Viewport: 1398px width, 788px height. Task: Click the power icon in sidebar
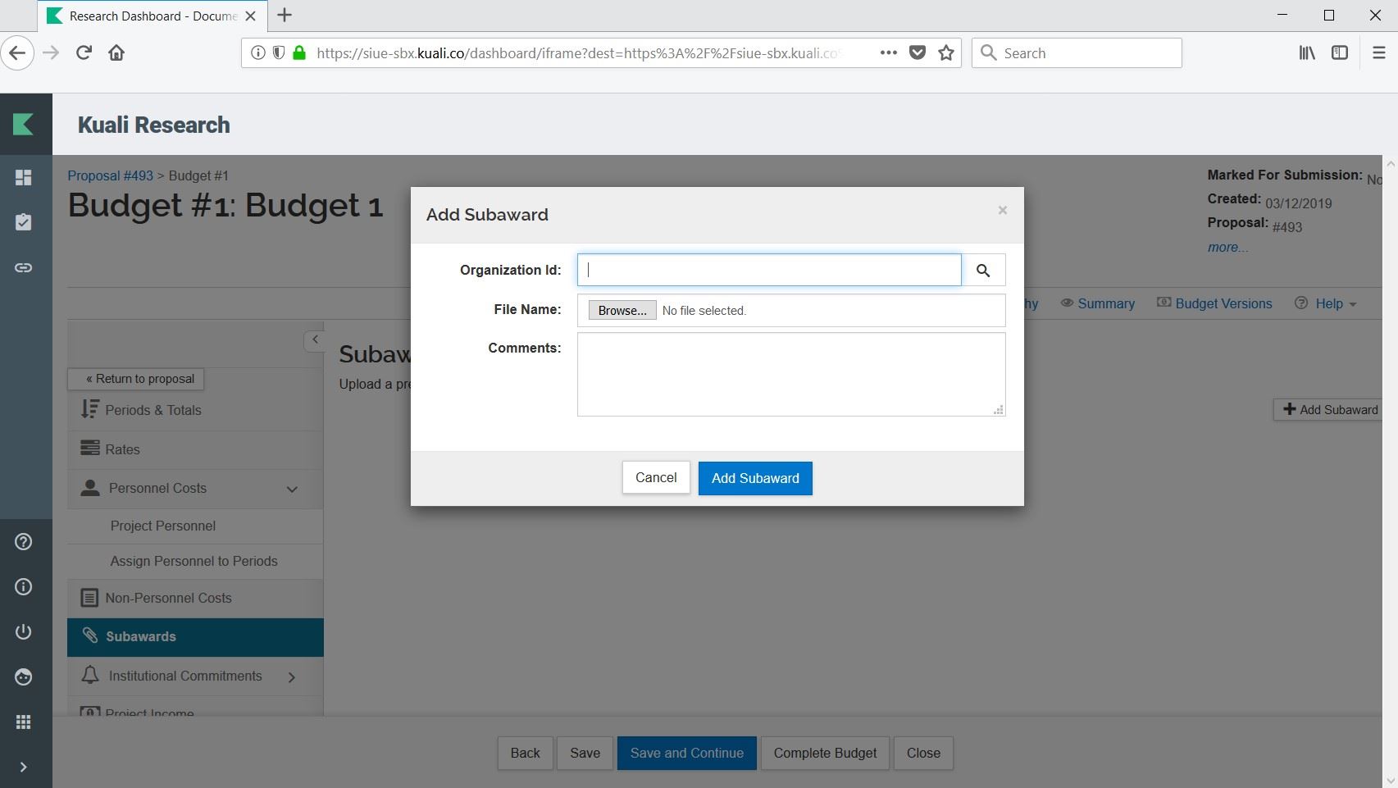tap(24, 631)
